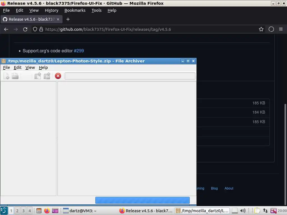Close the Release v4.5.6 tab
Viewport: 287px width, 215px height.
[58, 19]
